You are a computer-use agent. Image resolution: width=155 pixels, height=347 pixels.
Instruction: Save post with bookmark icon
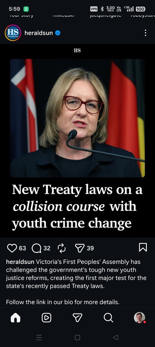tap(143, 247)
